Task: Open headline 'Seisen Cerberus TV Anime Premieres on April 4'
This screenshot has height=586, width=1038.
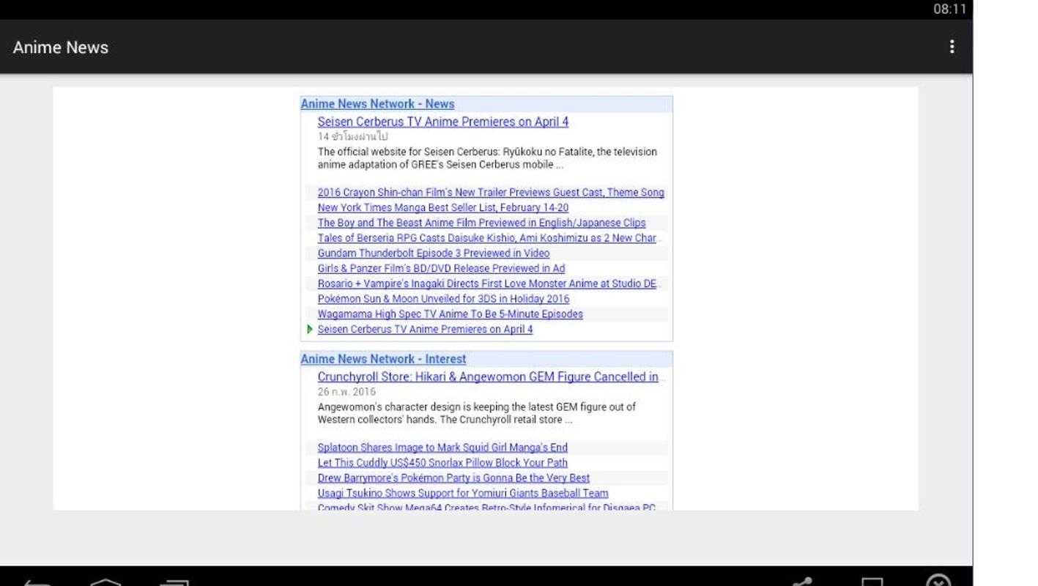Action: click(x=442, y=122)
